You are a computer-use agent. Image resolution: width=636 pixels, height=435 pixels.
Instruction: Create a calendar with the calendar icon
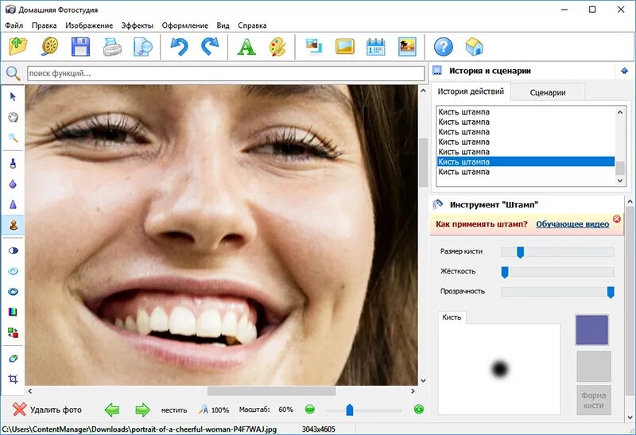(x=376, y=47)
